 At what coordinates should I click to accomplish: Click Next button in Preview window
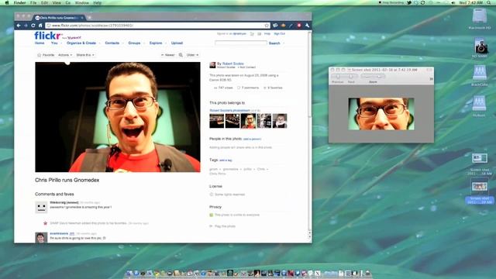coord(351,77)
